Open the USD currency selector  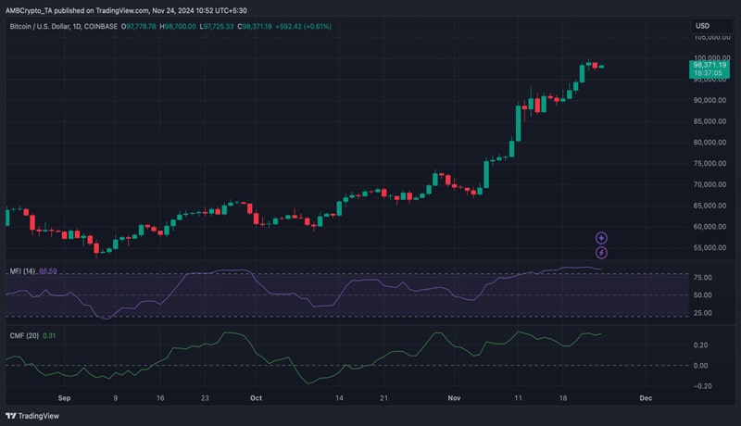pos(710,26)
